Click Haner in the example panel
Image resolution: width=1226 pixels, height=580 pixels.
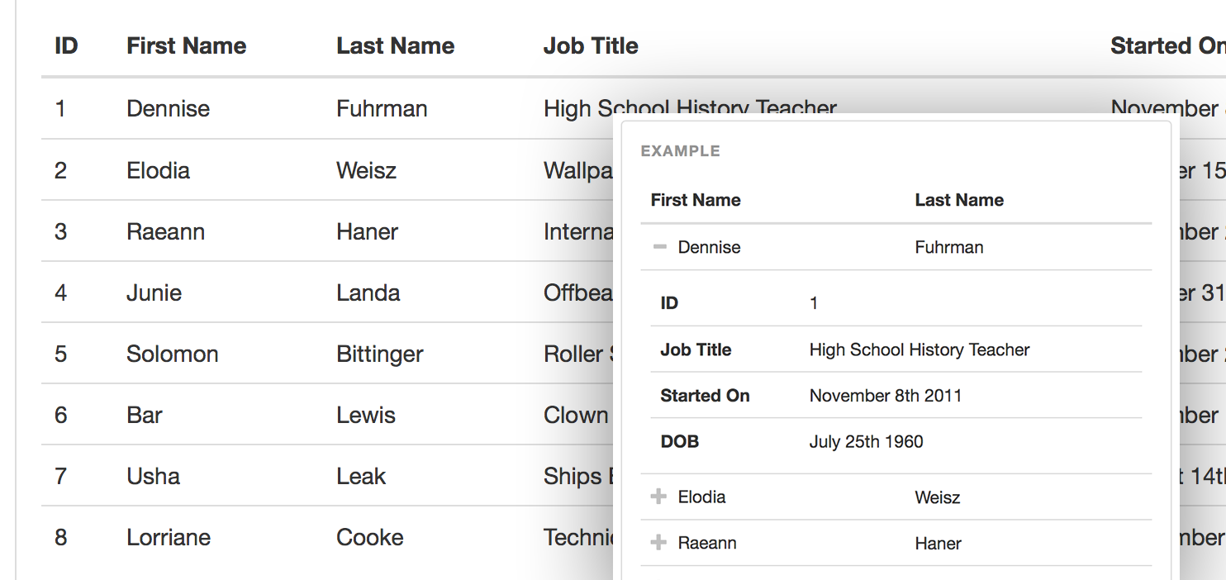click(x=939, y=544)
